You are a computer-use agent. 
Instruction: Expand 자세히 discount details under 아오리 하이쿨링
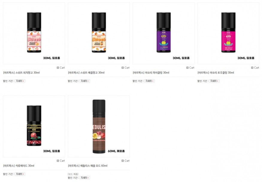pos(149,81)
